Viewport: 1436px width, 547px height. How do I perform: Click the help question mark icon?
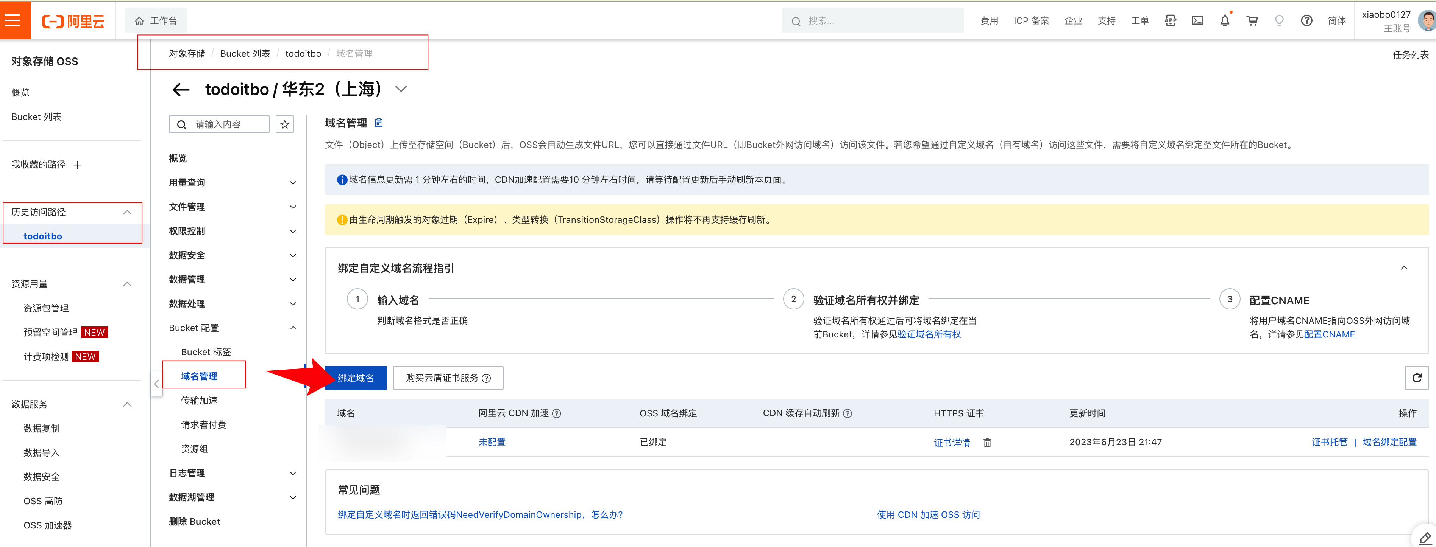pyautogui.click(x=1306, y=20)
